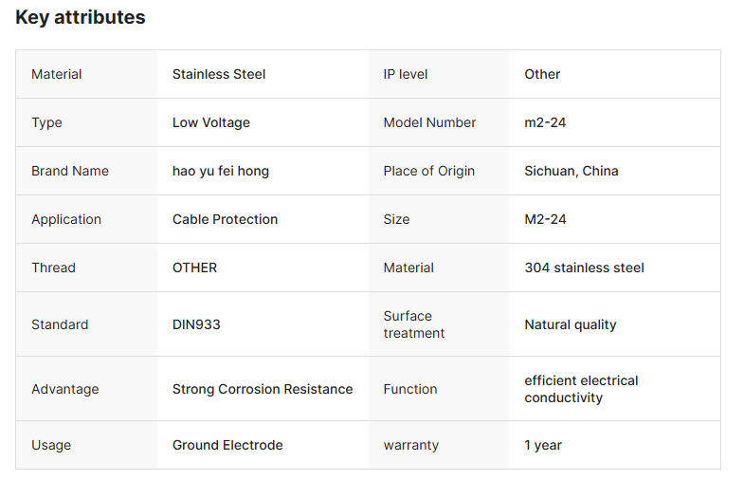Click the Ground Electrode usage value

227,445
